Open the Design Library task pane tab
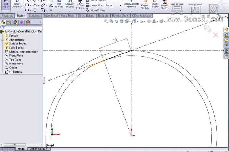 [226, 35]
